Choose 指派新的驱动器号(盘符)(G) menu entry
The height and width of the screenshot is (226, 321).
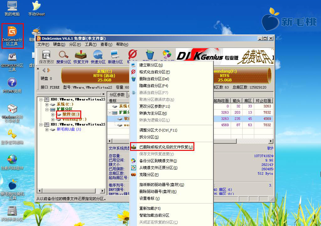pyautogui.click(x=171, y=185)
